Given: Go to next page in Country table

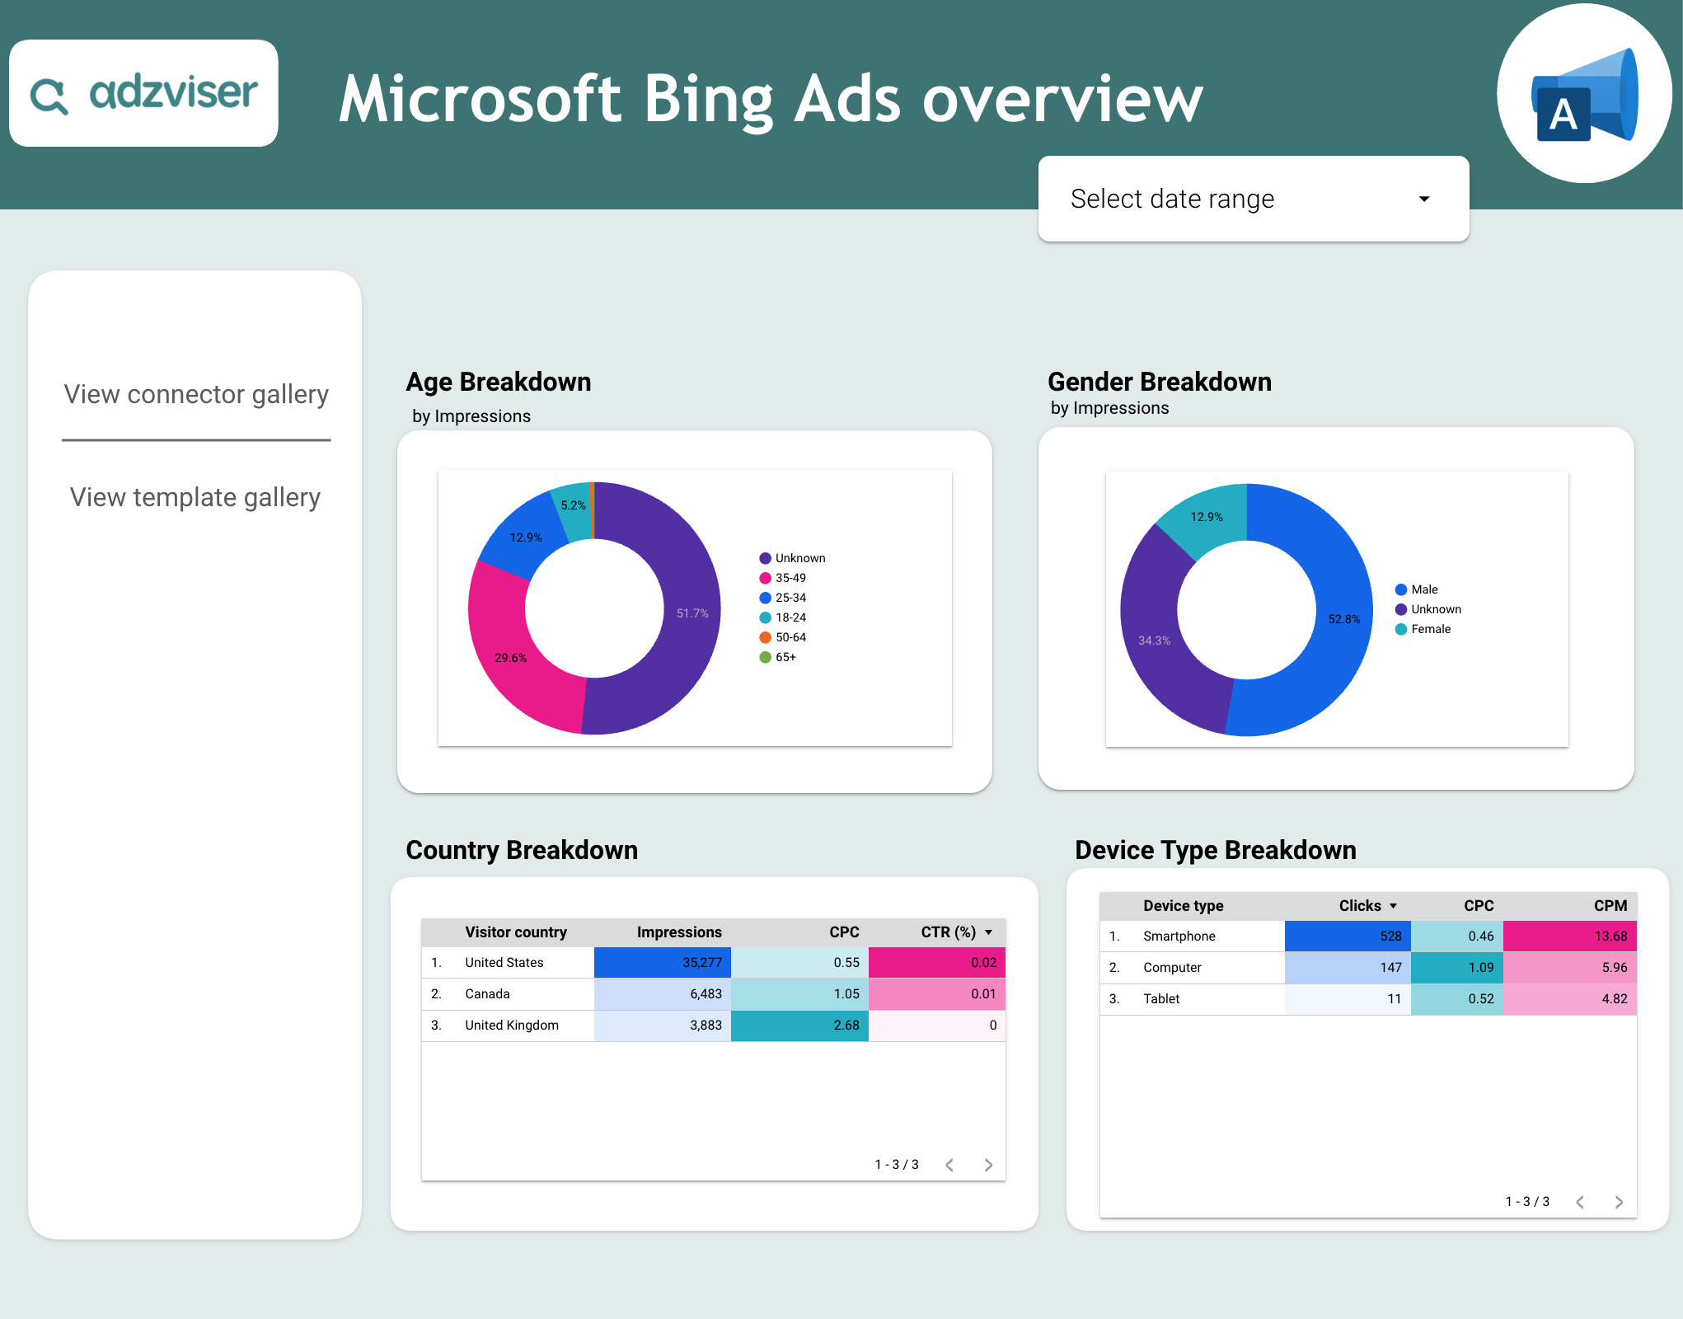Looking at the screenshot, I should (x=988, y=1165).
